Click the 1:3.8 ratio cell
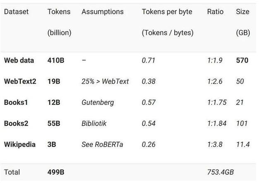Screen dimensions: 265x183 [215, 144]
